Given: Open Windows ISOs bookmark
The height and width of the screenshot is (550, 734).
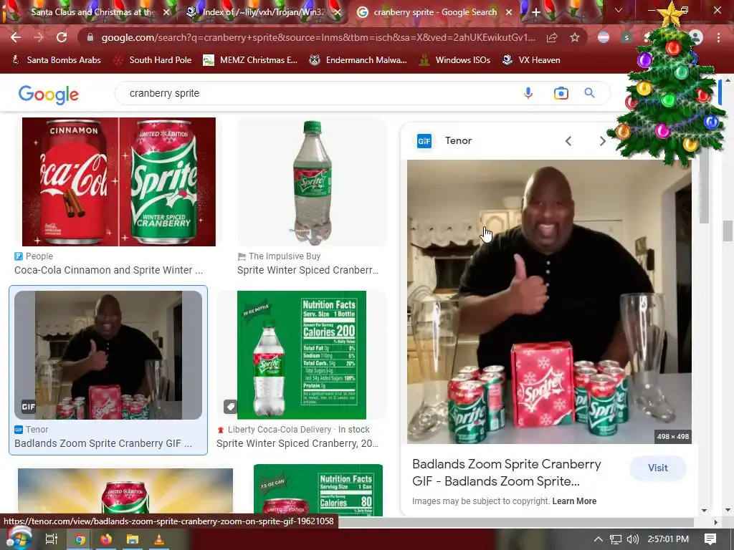Looking at the screenshot, I should coord(454,60).
